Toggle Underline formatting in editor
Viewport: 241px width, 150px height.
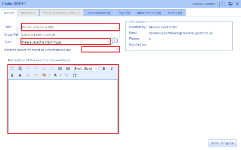coord(12,75)
